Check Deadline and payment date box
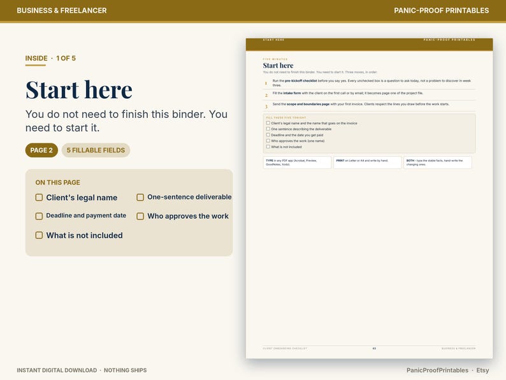Image resolution: width=506 pixels, height=380 pixels. 39,216
